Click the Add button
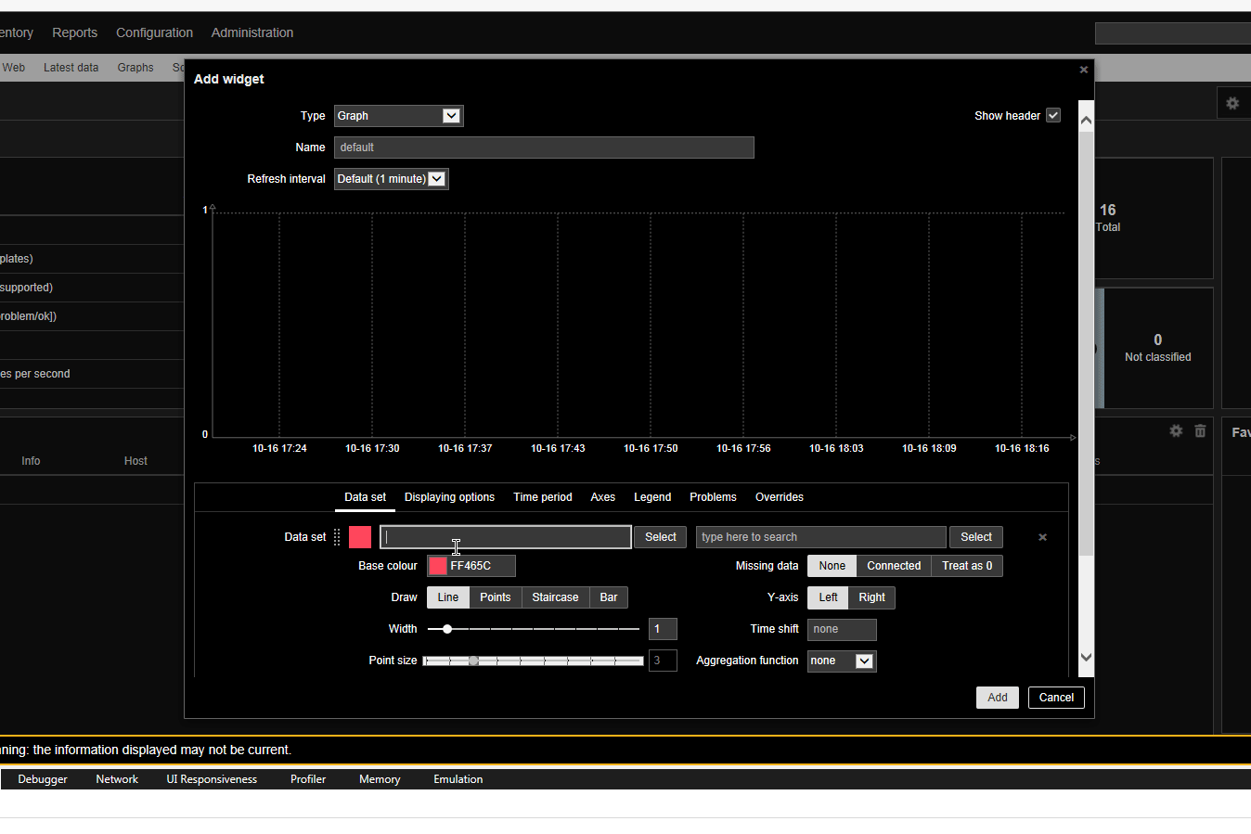 (x=997, y=698)
